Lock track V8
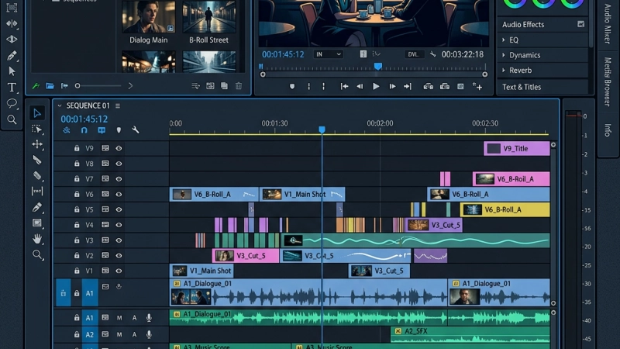 click(x=77, y=164)
